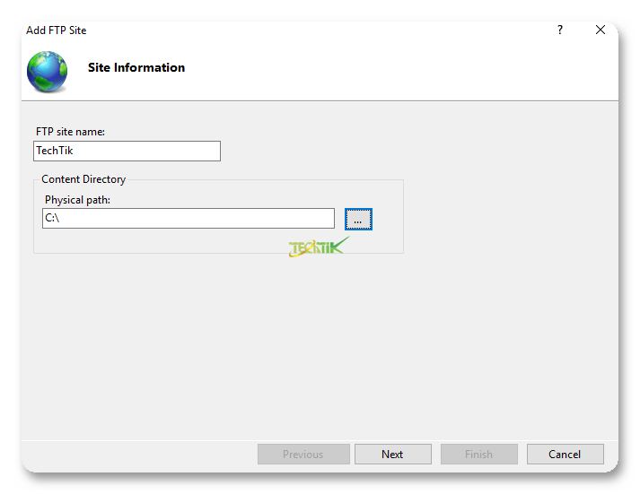
Task: Click the blank gray area of wizard page
Action: [x=314, y=350]
